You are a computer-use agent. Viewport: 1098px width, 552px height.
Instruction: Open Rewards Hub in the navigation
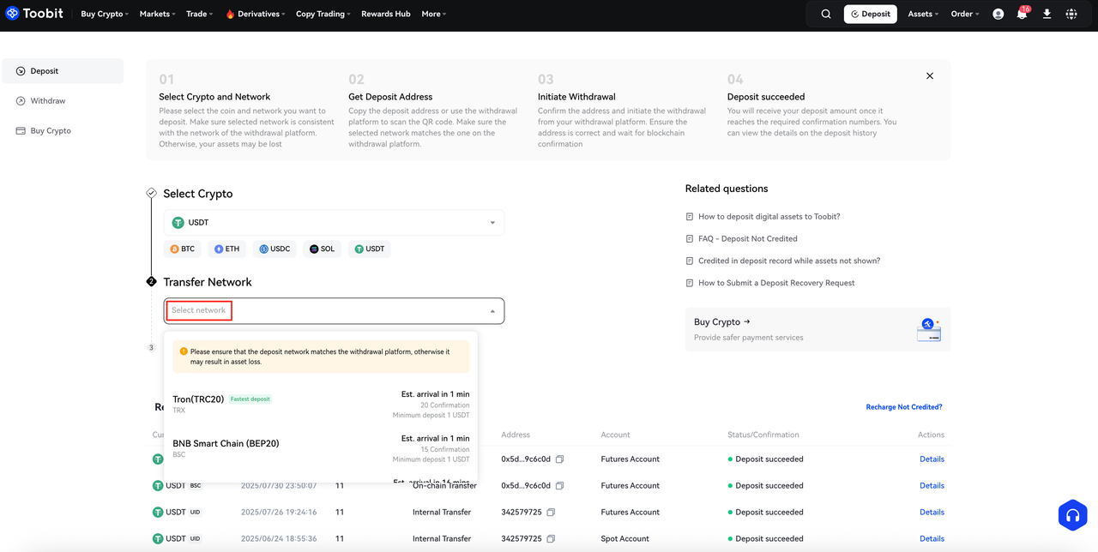(386, 14)
